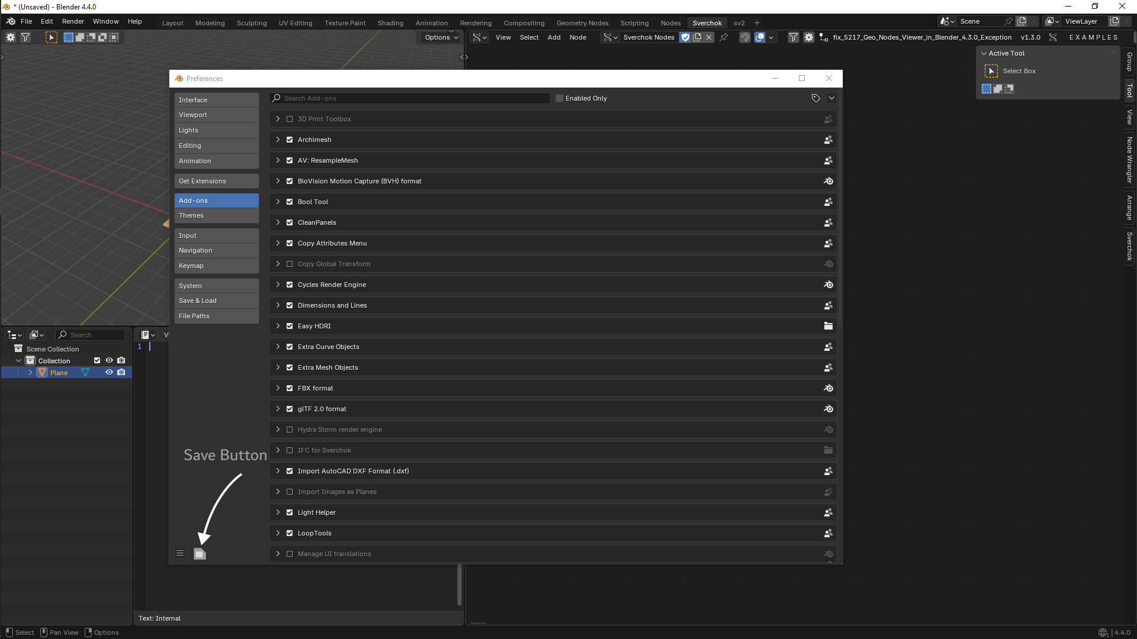Hide the Plane object with eye icon

click(x=109, y=372)
